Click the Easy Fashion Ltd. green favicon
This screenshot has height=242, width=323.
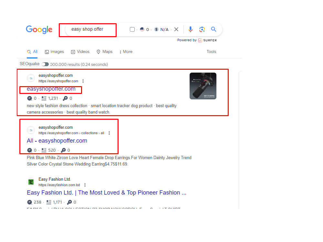(x=31, y=182)
